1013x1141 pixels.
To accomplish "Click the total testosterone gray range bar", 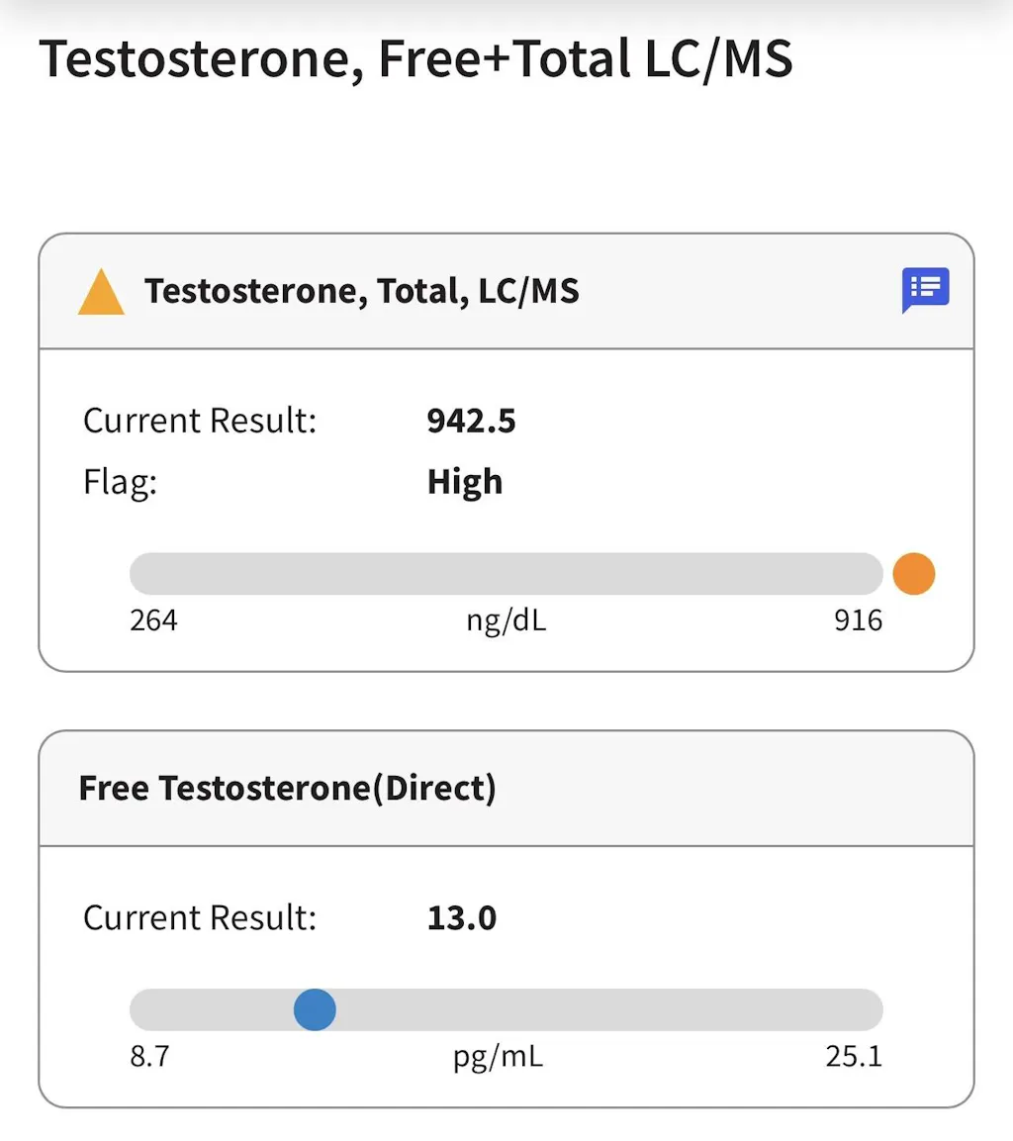I will tap(506, 574).
